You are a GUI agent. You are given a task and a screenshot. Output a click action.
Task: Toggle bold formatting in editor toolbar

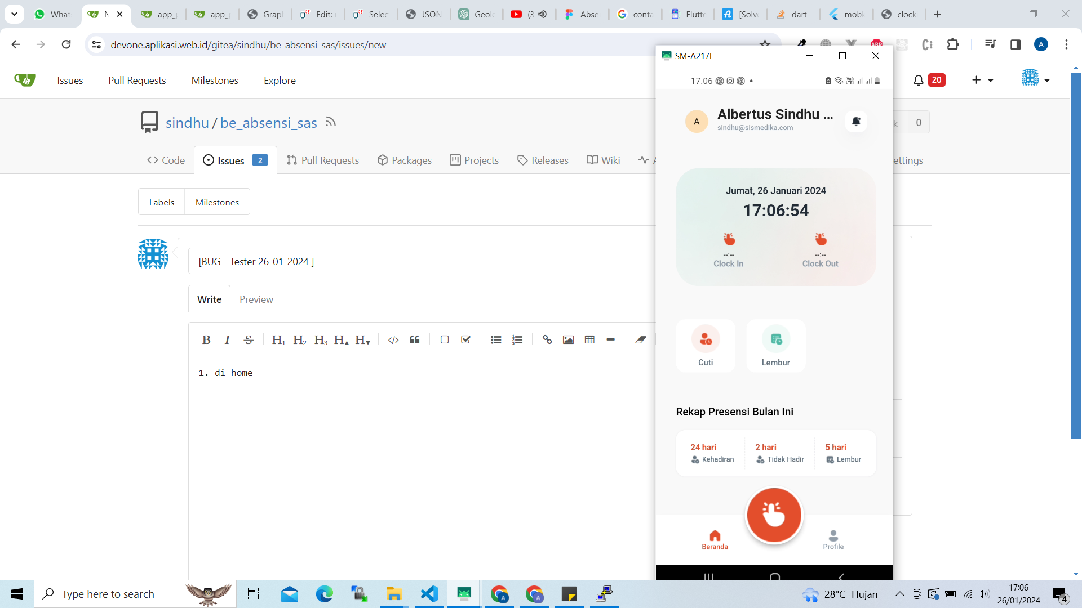(x=206, y=339)
